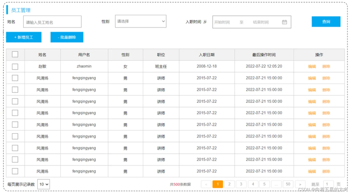Image resolution: width=351 pixels, height=194 pixels.
Task: Click the 职位 column header
Action: point(161,55)
